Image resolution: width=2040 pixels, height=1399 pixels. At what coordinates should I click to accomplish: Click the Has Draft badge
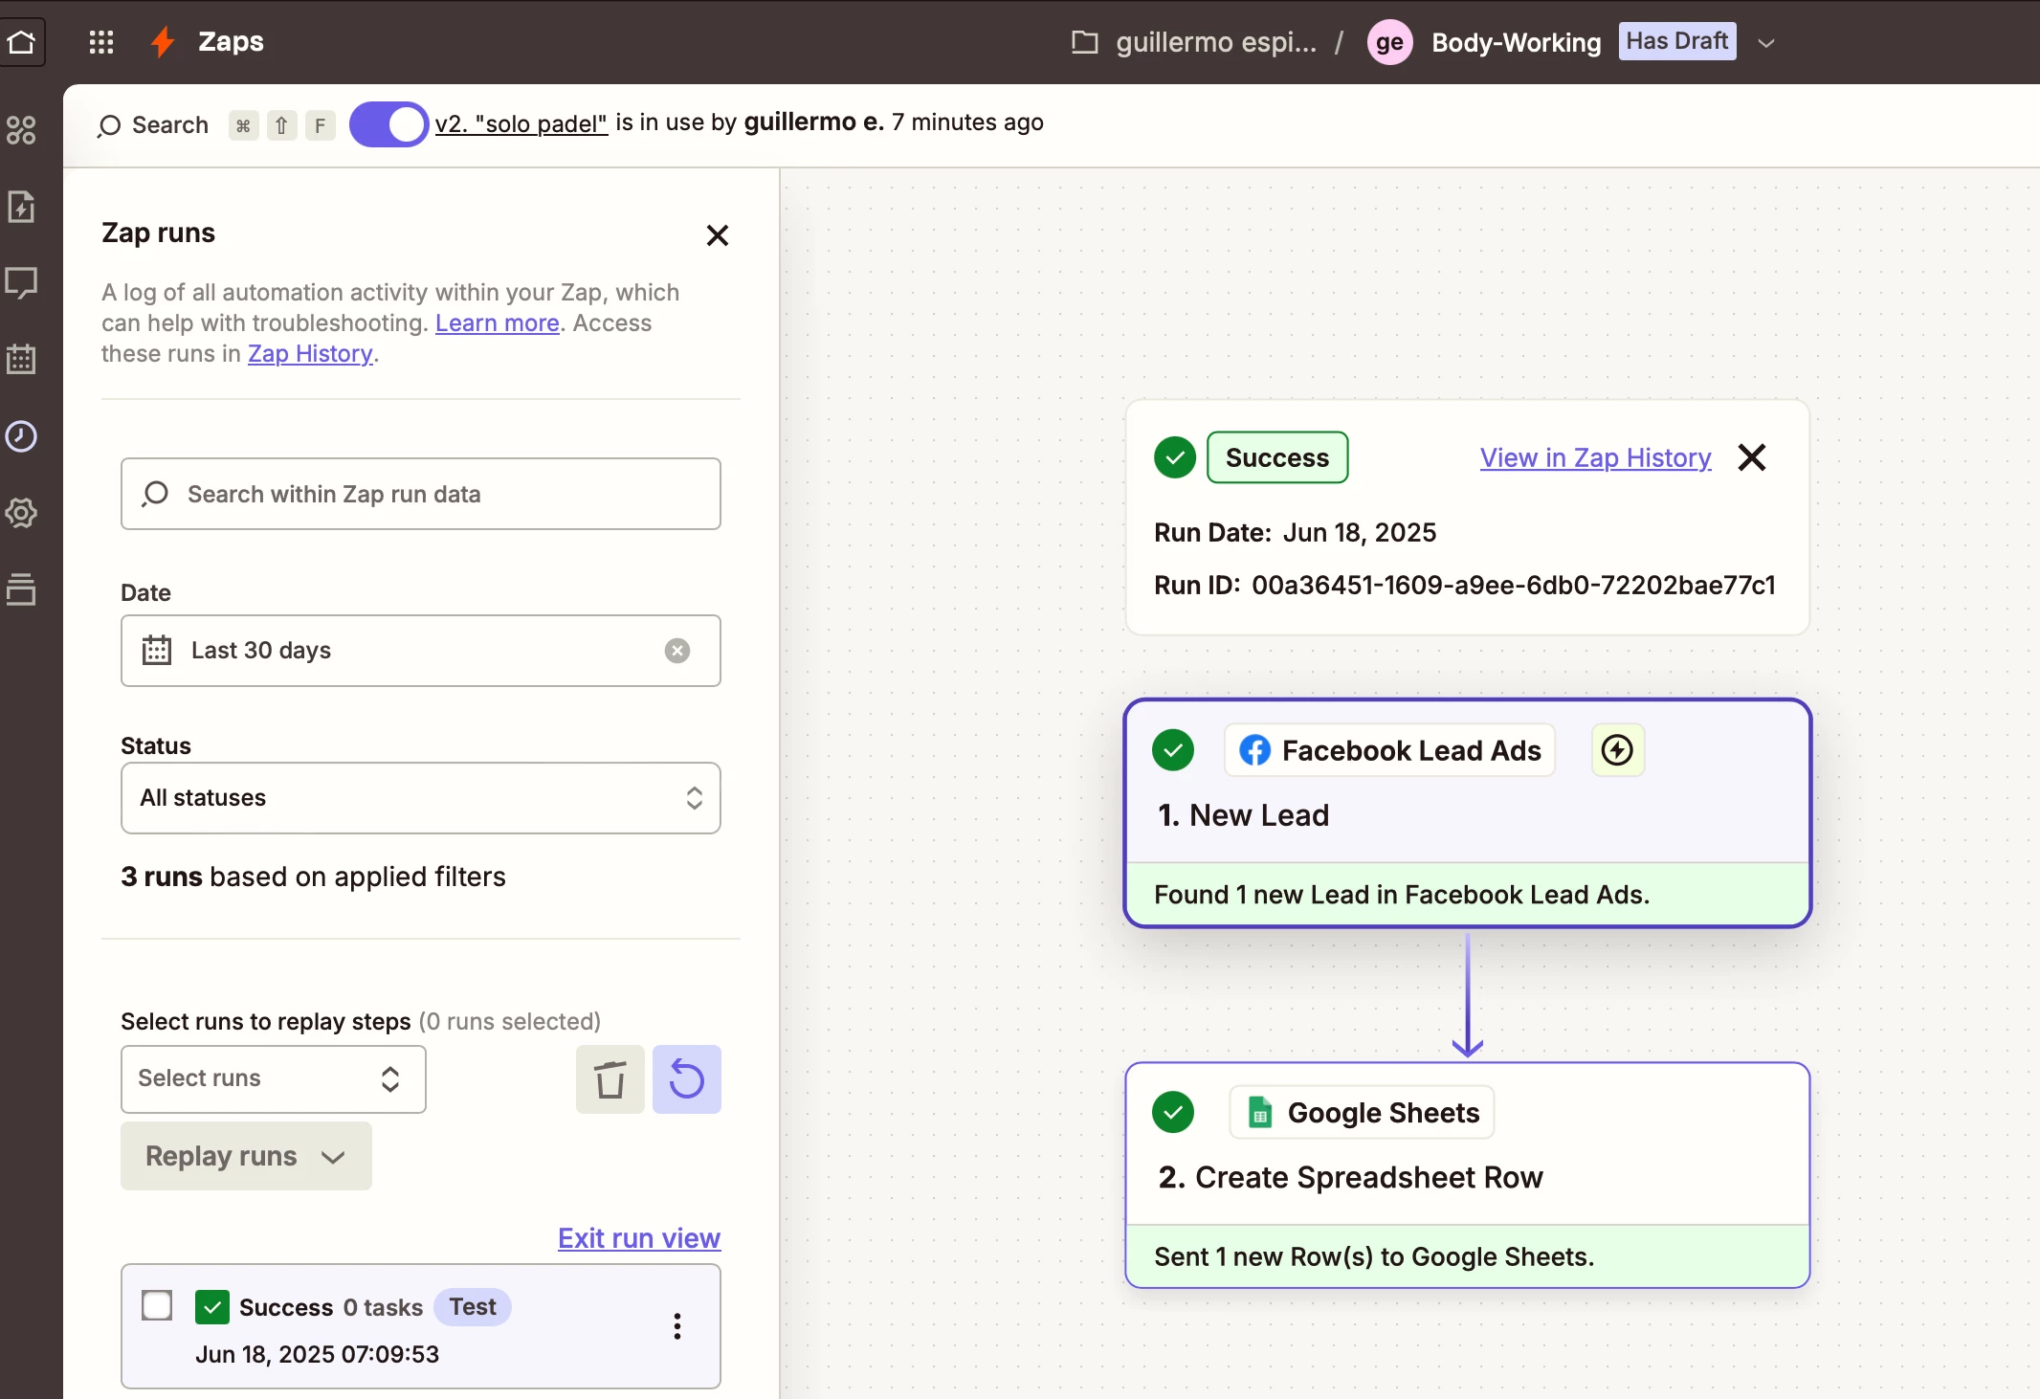tap(1677, 41)
